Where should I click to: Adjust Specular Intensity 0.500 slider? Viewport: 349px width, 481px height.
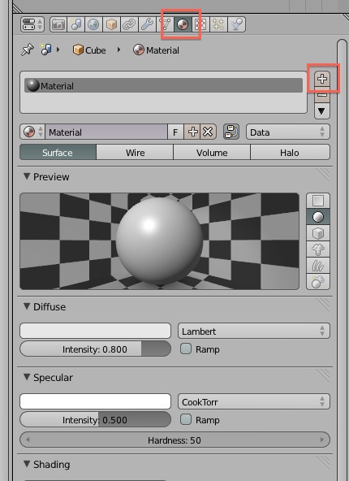click(95, 419)
